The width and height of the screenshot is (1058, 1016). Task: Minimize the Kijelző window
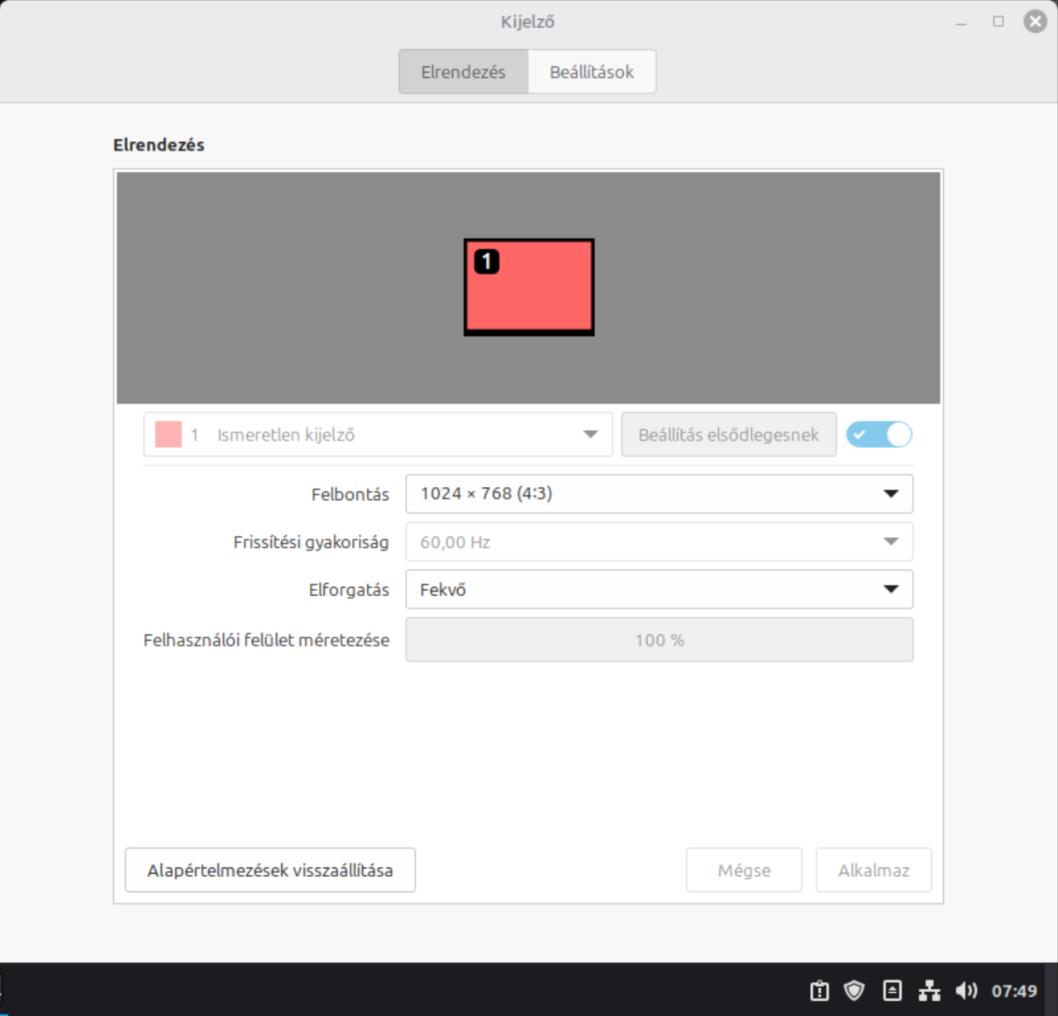click(961, 22)
